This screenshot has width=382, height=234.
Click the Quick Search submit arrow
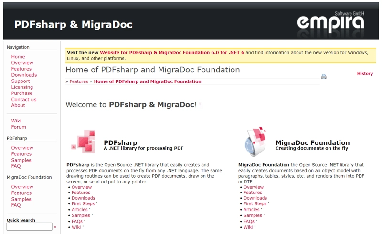[55, 227]
